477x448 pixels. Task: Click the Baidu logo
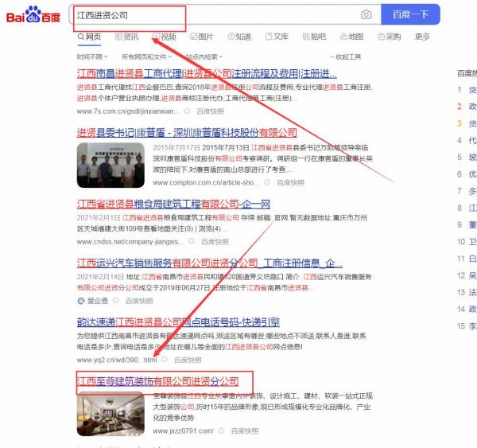point(34,14)
